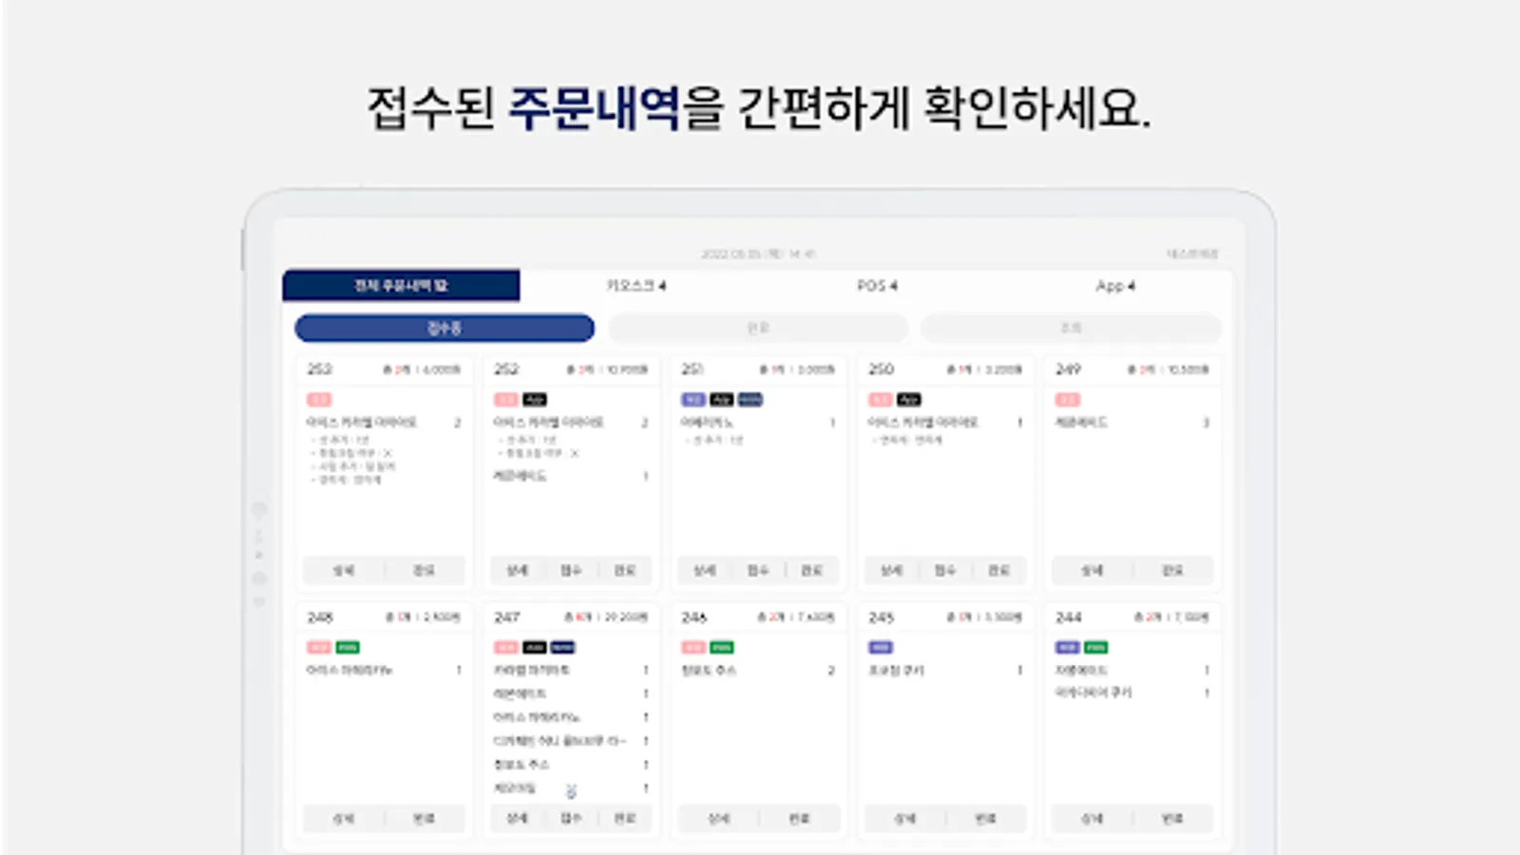Click the green POS badge on order 248
1520x855 pixels.
coord(348,648)
